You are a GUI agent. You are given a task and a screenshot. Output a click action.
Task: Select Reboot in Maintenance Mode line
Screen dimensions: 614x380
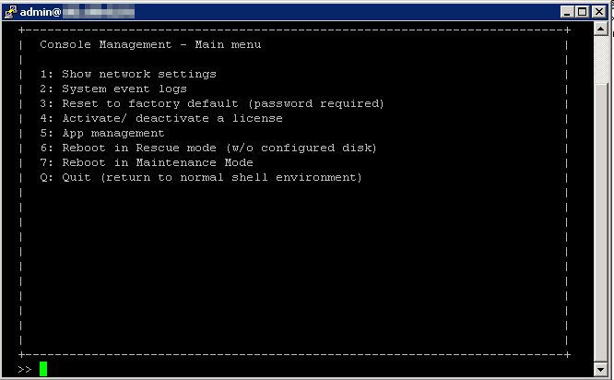click(147, 162)
